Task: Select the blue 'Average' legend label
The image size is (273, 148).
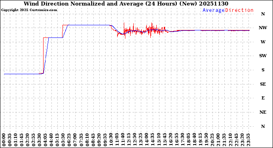Action: tap(214, 10)
